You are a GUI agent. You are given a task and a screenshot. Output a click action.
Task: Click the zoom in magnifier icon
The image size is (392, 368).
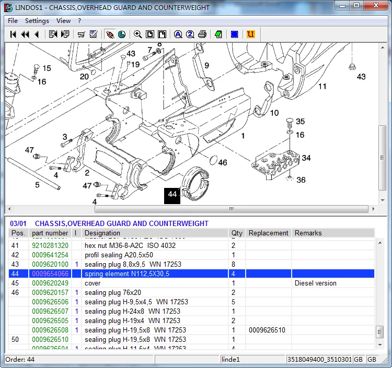tap(137, 34)
